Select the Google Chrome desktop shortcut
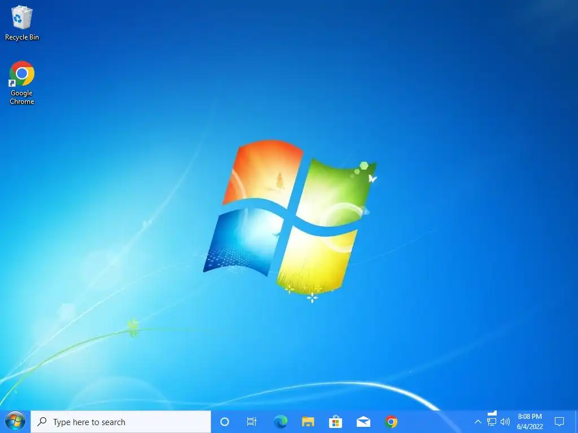 tap(22, 83)
